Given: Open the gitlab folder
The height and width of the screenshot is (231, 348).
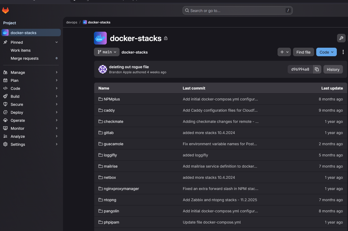Looking at the screenshot, I should tap(109, 133).
